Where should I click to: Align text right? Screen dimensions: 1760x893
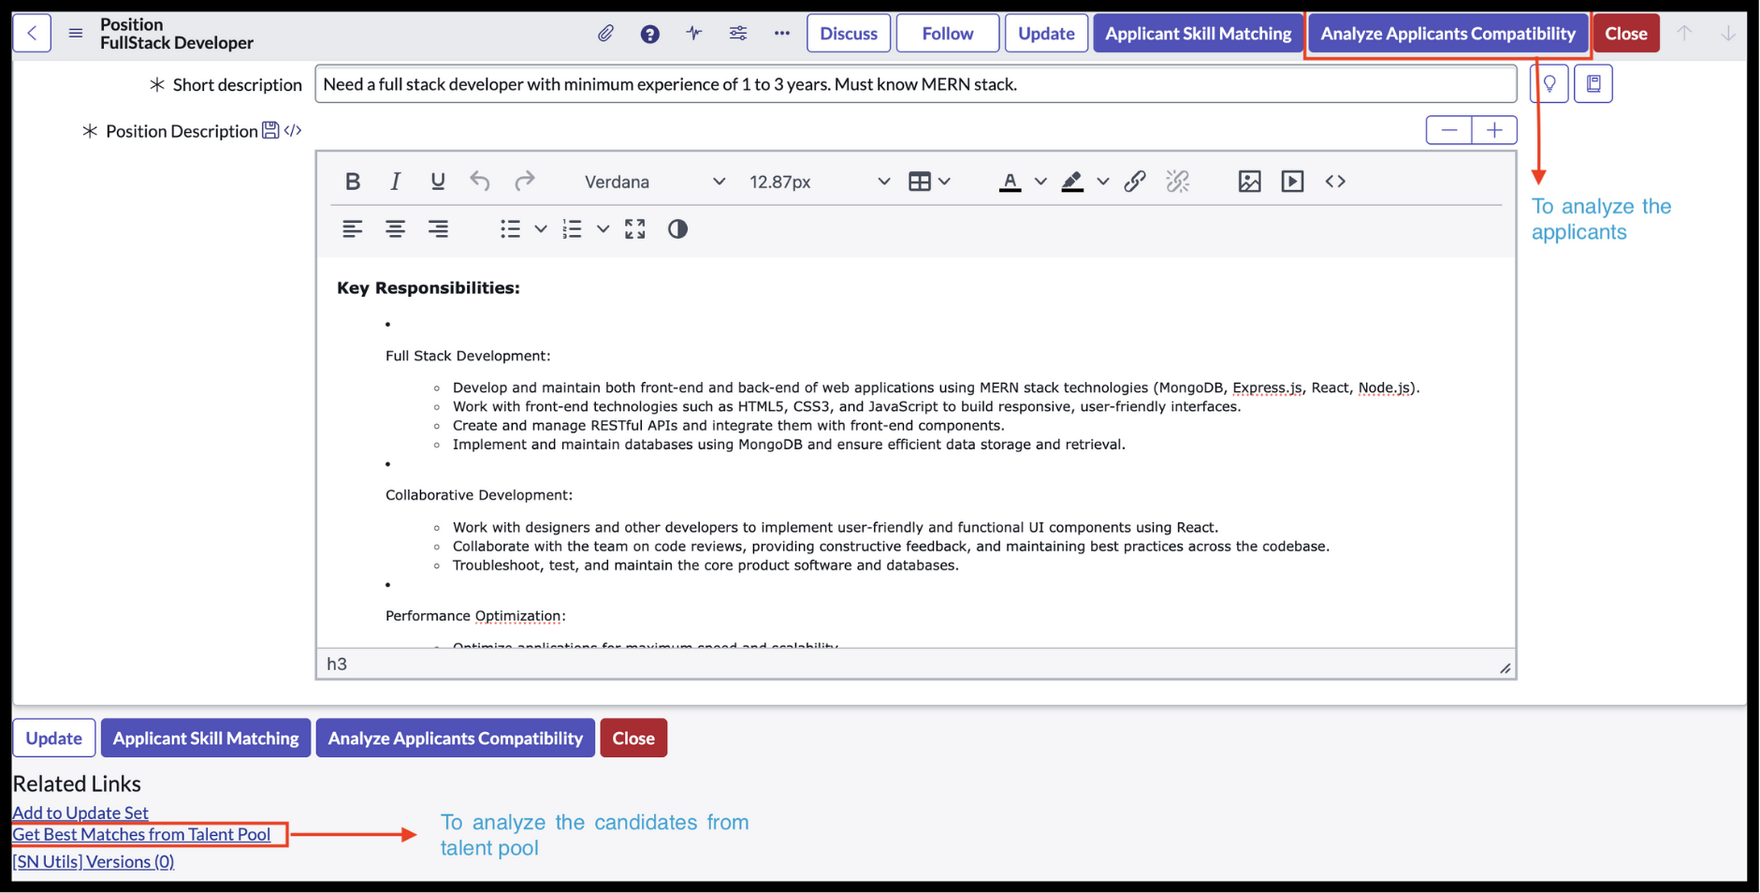point(439,229)
